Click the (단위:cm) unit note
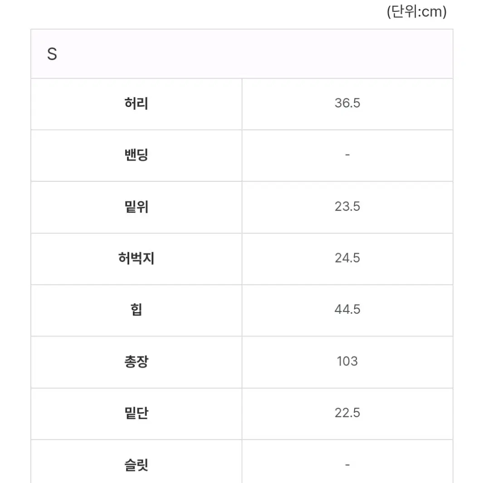 [x=416, y=12]
